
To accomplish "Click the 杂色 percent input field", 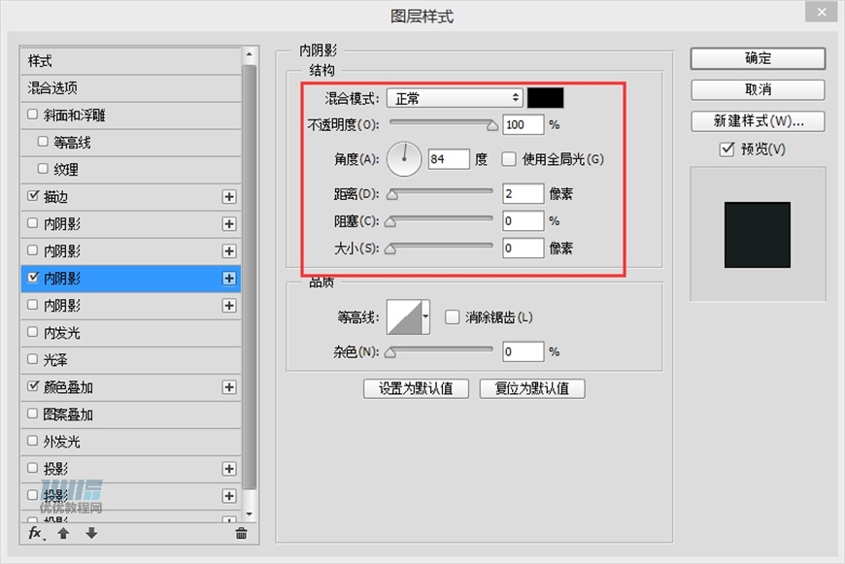I will coord(524,351).
